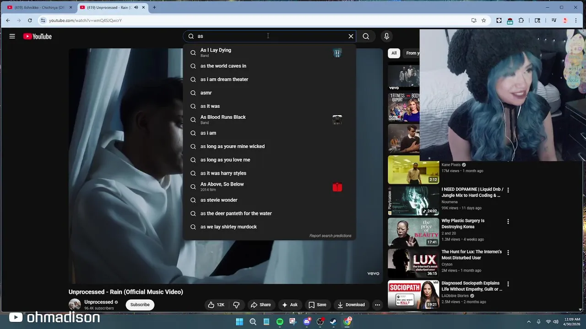Share the Unprocessed Rain video
Image resolution: width=586 pixels, height=329 pixels.
[260, 305]
